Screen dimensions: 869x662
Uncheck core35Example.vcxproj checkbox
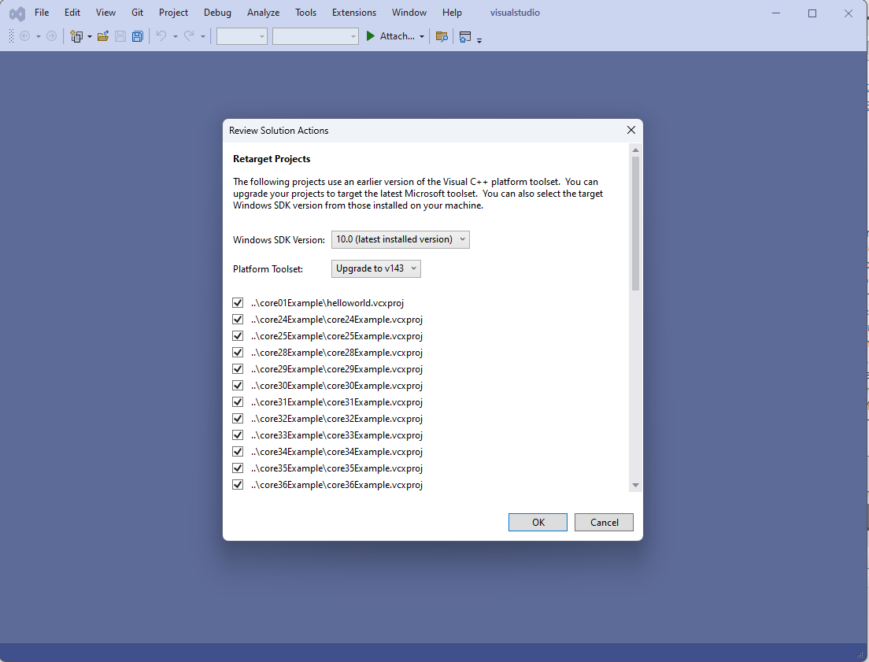(x=238, y=468)
